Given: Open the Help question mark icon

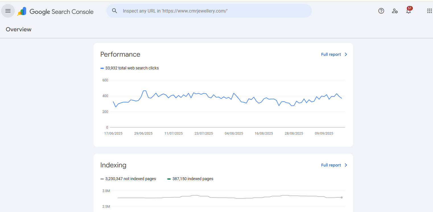Looking at the screenshot, I should tap(381, 11).
